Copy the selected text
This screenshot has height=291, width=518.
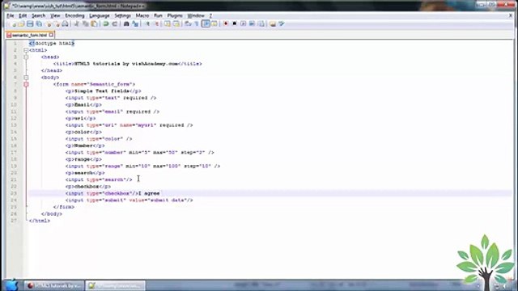85,23
